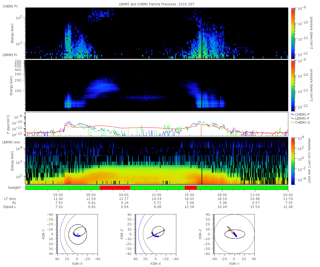Select the Dipole L value 12.98
The width and height of the screenshot is (320, 267).
tap(288, 207)
